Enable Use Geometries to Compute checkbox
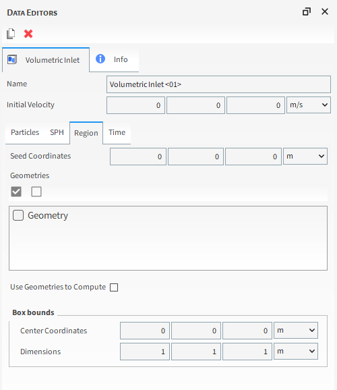This screenshot has height=390, width=337. click(114, 287)
